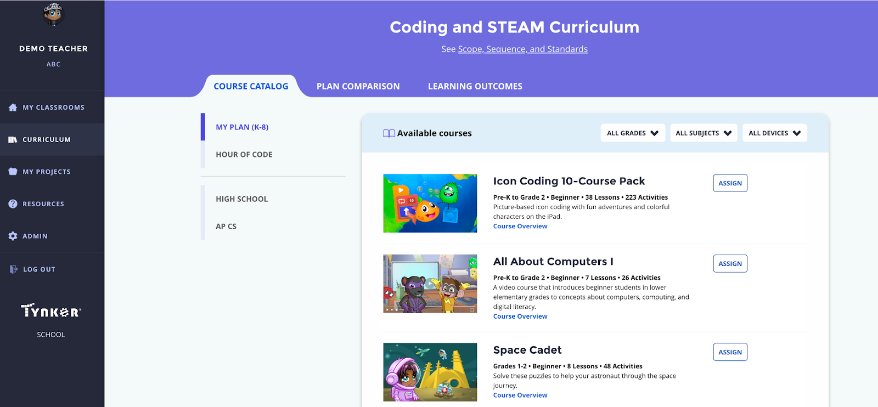878x407 pixels.
Task: Go to Curriculum in the sidebar
Action: pos(47,140)
